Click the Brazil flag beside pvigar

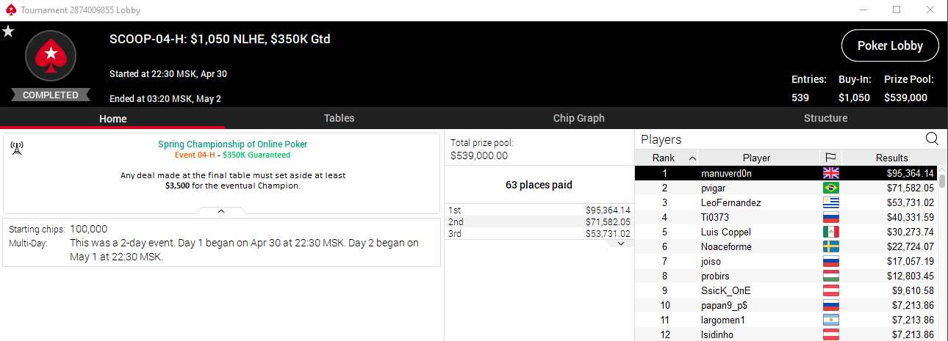tap(831, 188)
